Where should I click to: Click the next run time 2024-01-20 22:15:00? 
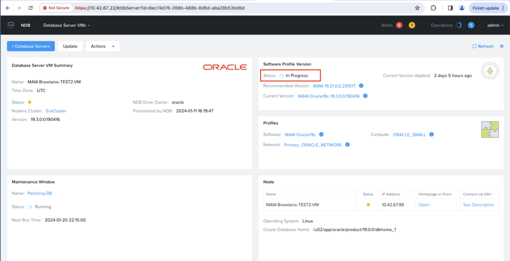point(65,220)
